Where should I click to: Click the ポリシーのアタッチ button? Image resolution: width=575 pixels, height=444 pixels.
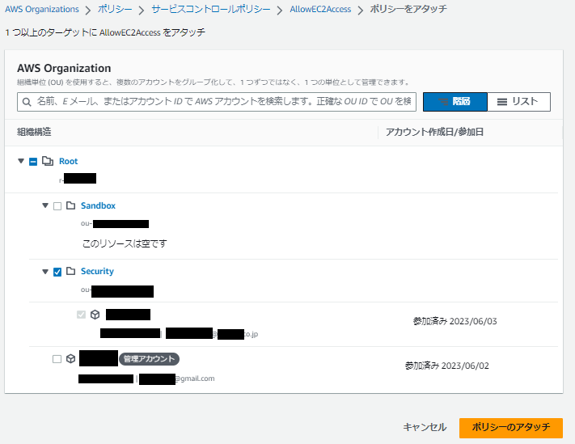[x=511, y=428]
